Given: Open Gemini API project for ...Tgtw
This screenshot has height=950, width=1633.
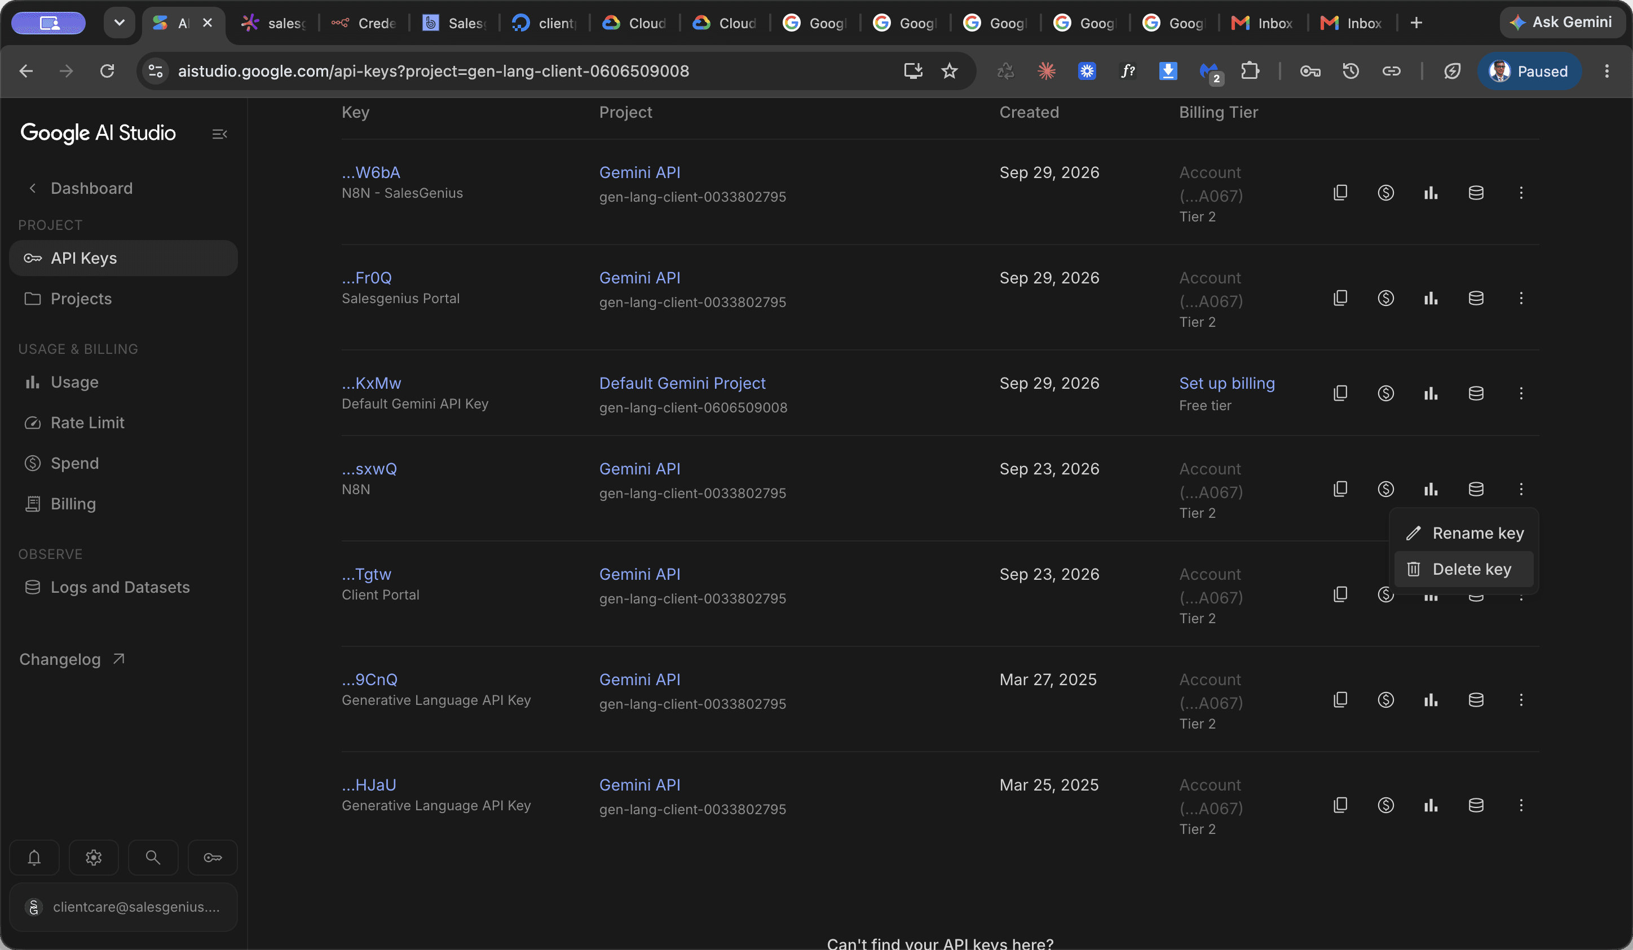Looking at the screenshot, I should pos(639,574).
